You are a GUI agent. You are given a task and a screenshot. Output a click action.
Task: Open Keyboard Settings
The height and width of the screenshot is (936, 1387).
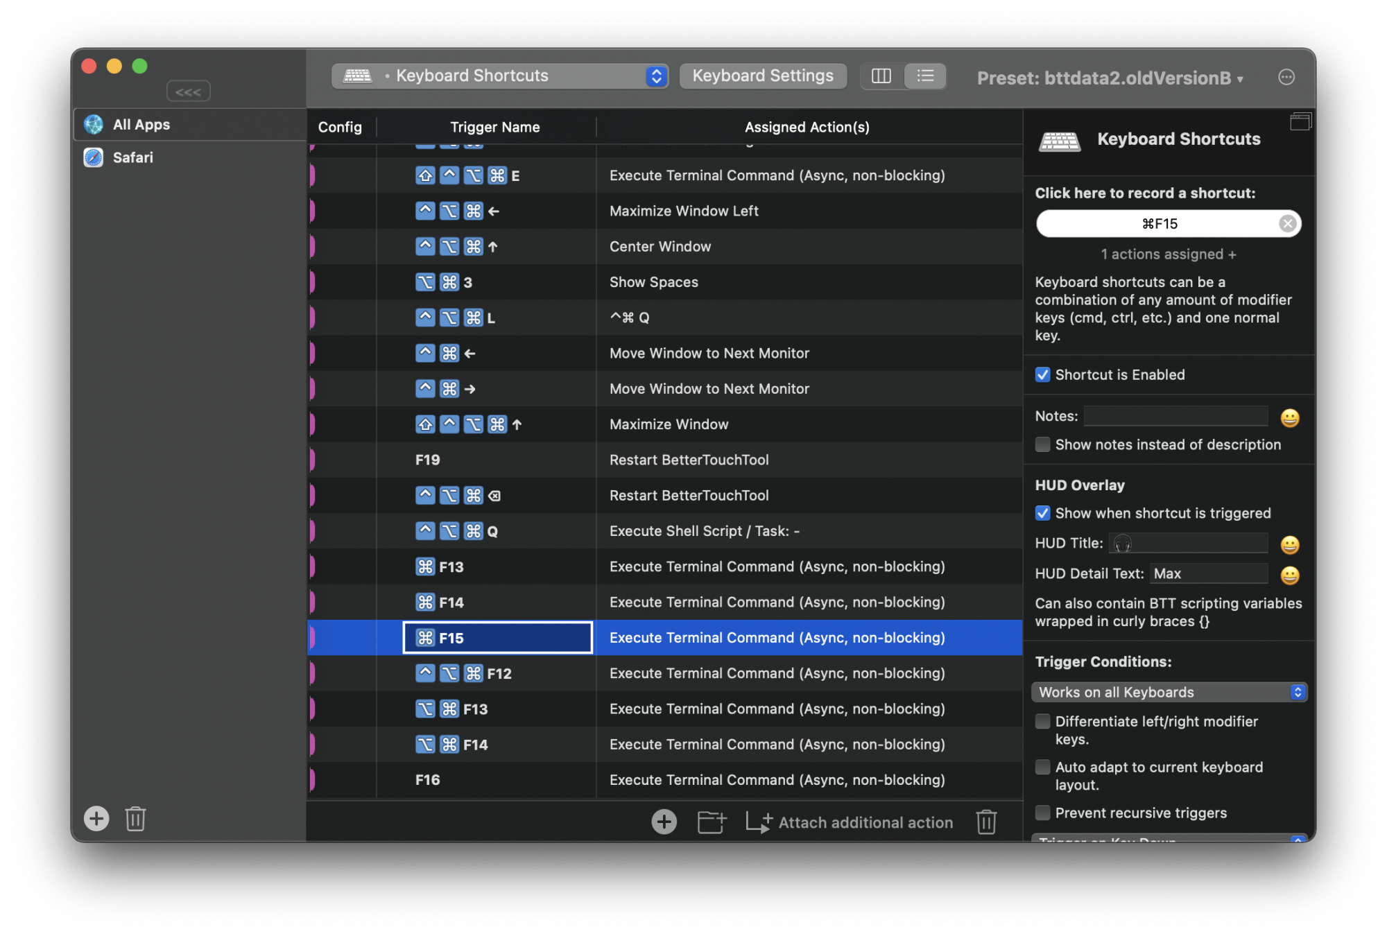pos(762,76)
